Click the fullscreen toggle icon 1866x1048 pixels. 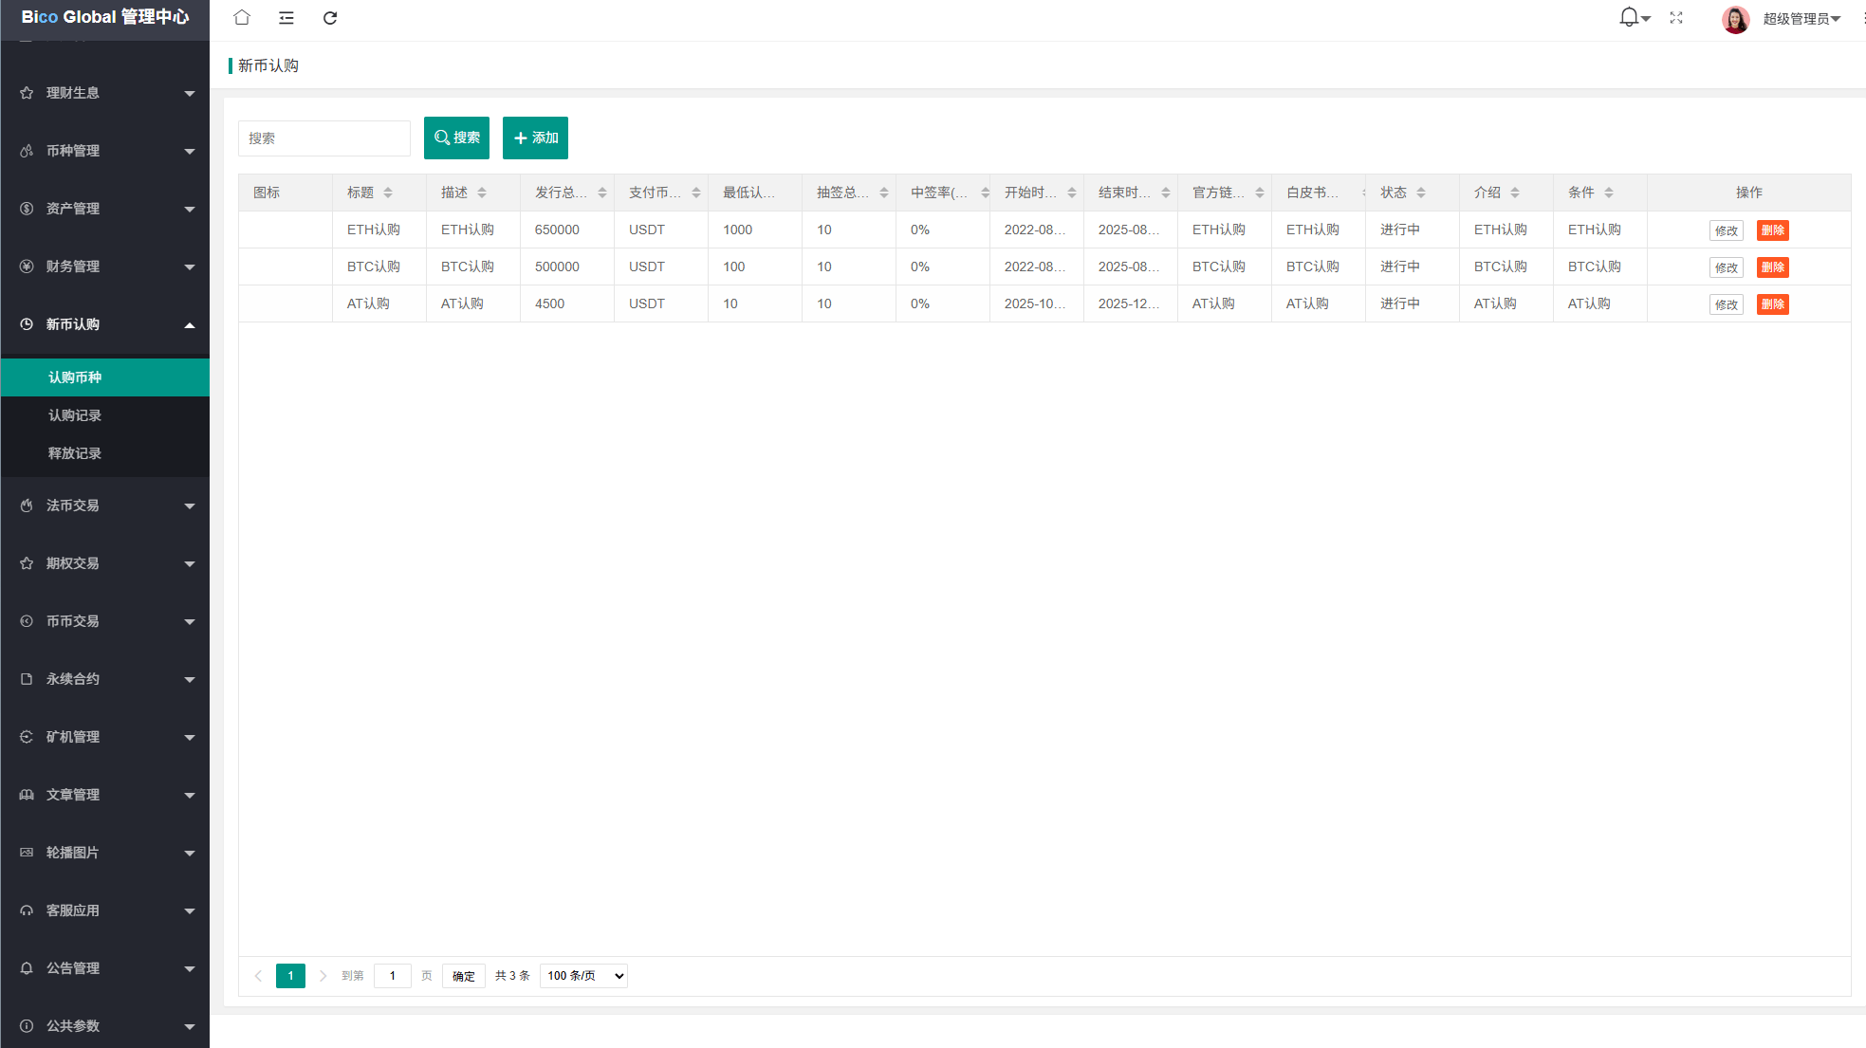pos(1676,18)
